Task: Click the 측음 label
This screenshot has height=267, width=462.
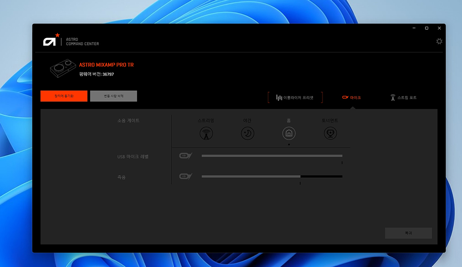Action: coord(121,177)
